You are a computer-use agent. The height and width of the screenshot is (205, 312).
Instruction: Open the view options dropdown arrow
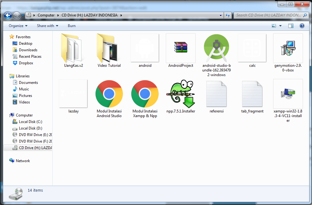click(280, 26)
